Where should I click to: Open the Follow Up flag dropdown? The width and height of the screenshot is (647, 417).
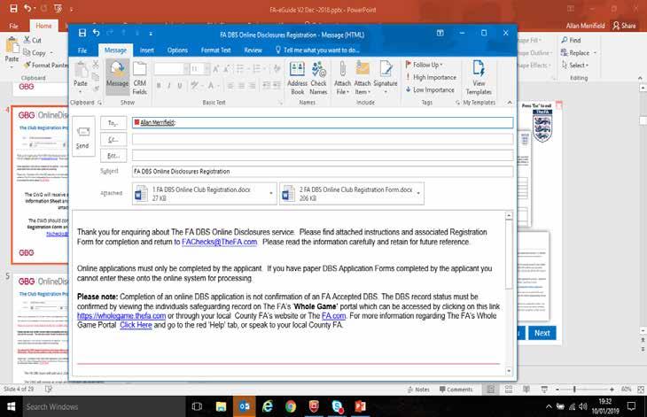(x=424, y=65)
